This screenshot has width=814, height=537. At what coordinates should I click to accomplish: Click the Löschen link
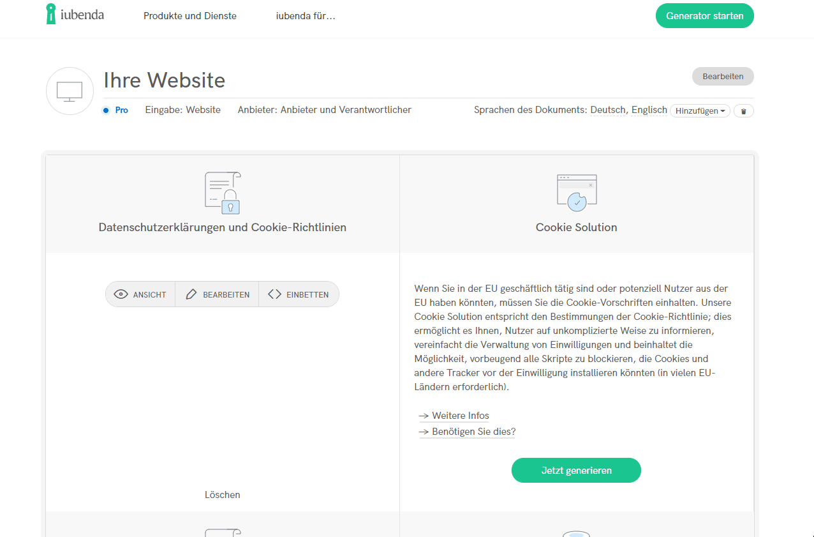222,494
